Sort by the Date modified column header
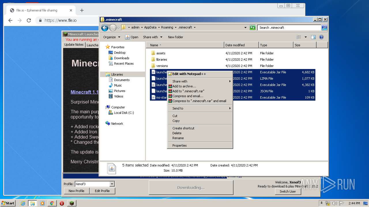369x207 pixels. (241, 45)
